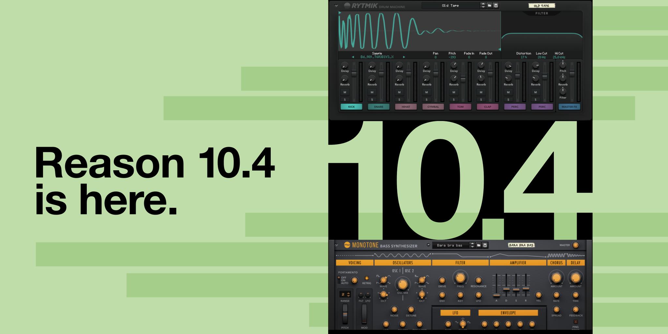Click the Delay Amount knob
This screenshot has height=334, width=668.
pyautogui.click(x=575, y=278)
